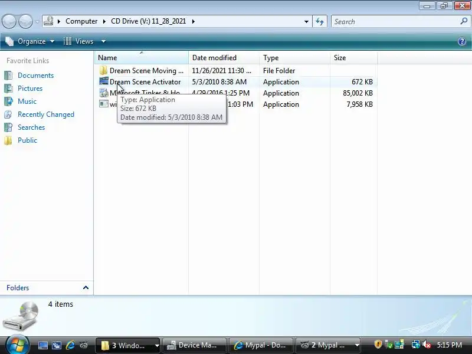Launch Mypal raccoon icon in Quick Launch
472x354 pixels.
click(84, 345)
